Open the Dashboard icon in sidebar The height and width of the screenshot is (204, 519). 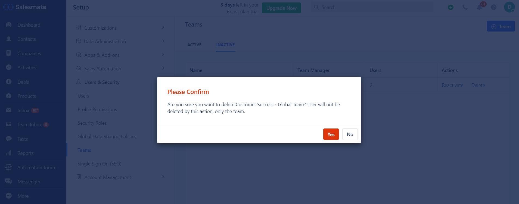point(9,25)
